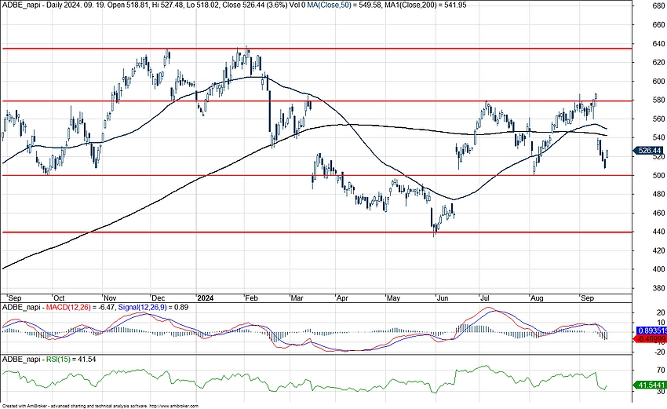
Task: Select the red horizontal line near 635
Action: [316, 49]
